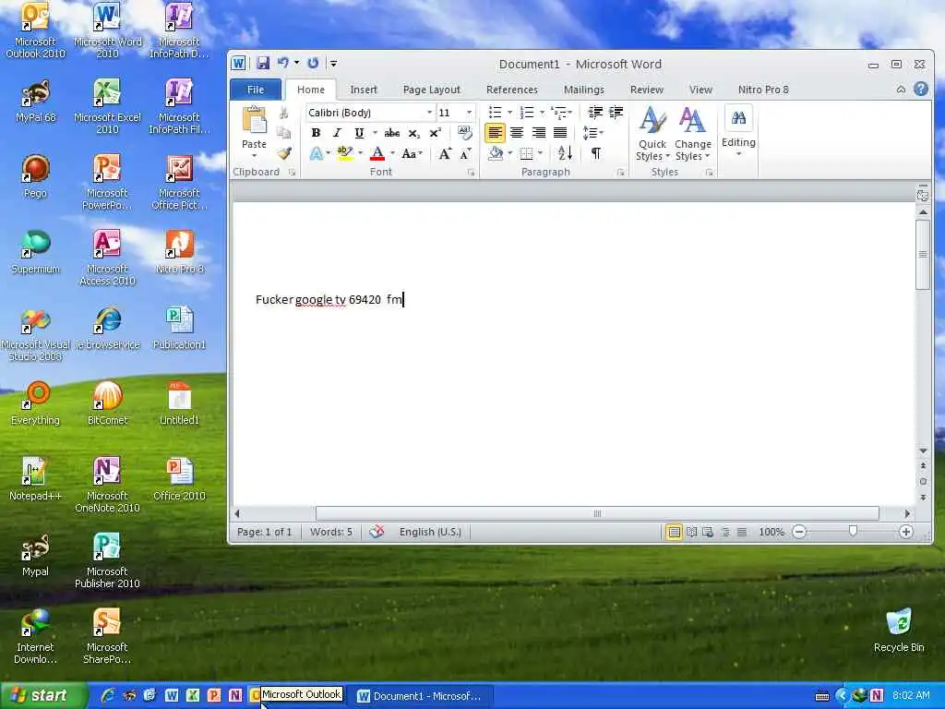Image resolution: width=945 pixels, height=709 pixels.
Task: Open Recycle Bin on desktop
Action: pyautogui.click(x=899, y=631)
